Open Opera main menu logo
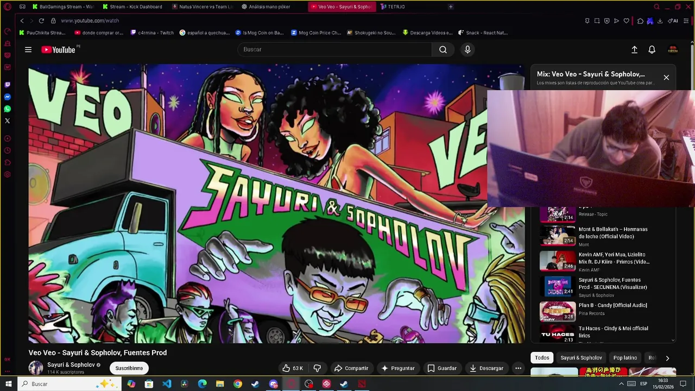The width and height of the screenshot is (695, 391). click(x=8, y=7)
